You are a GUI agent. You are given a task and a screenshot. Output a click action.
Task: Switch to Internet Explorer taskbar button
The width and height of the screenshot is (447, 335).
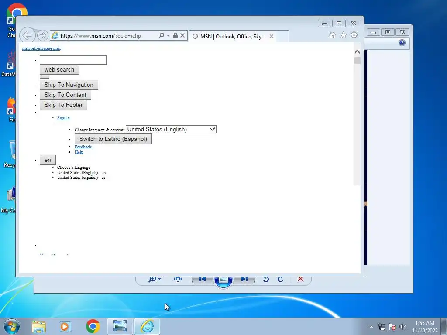pos(147,326)
